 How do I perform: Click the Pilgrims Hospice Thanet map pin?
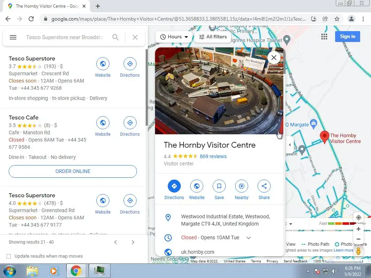[287, 40]
